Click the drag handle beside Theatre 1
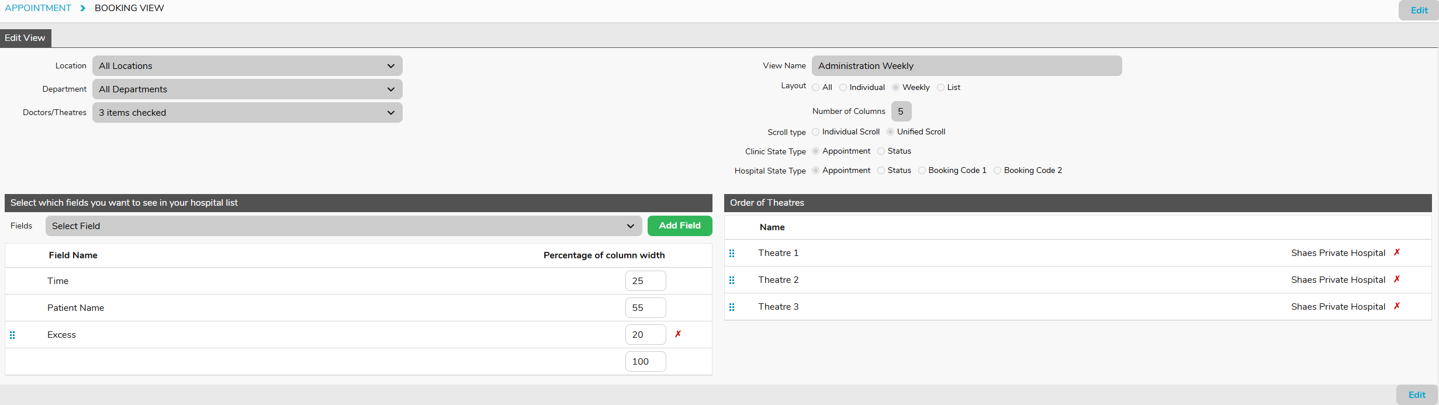Screen dimensions: 1439x405 [732, 253]
